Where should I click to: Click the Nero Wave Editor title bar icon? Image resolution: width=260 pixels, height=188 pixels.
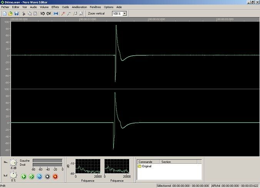[x=2, y=2]
